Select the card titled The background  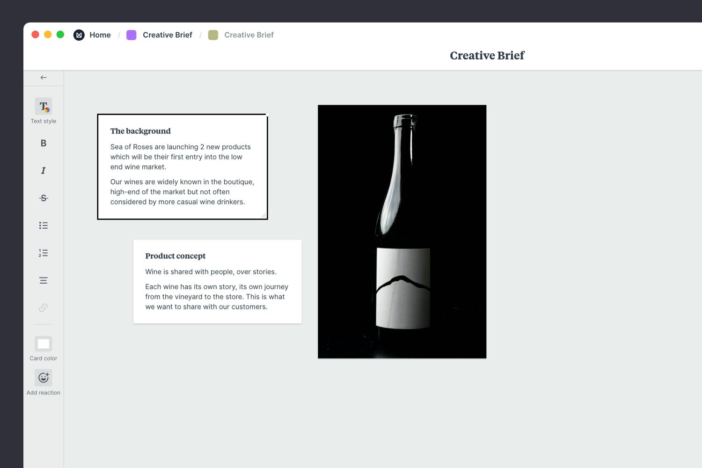tap(182, 166)
